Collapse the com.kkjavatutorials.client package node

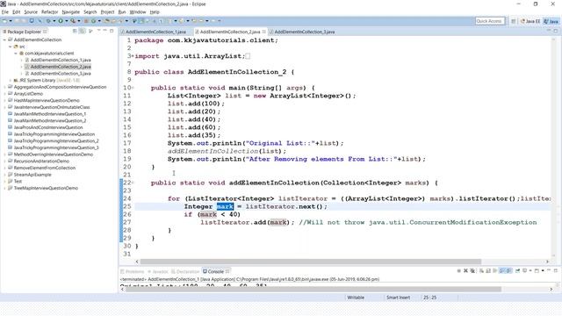tap(16, 54)
